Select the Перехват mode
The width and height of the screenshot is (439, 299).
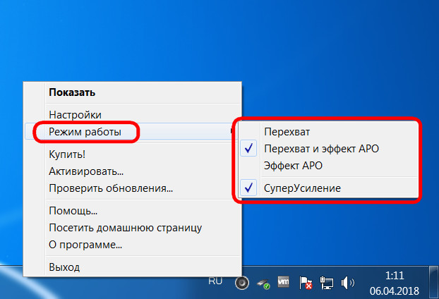pyautogui.click(x=287, y=131)
